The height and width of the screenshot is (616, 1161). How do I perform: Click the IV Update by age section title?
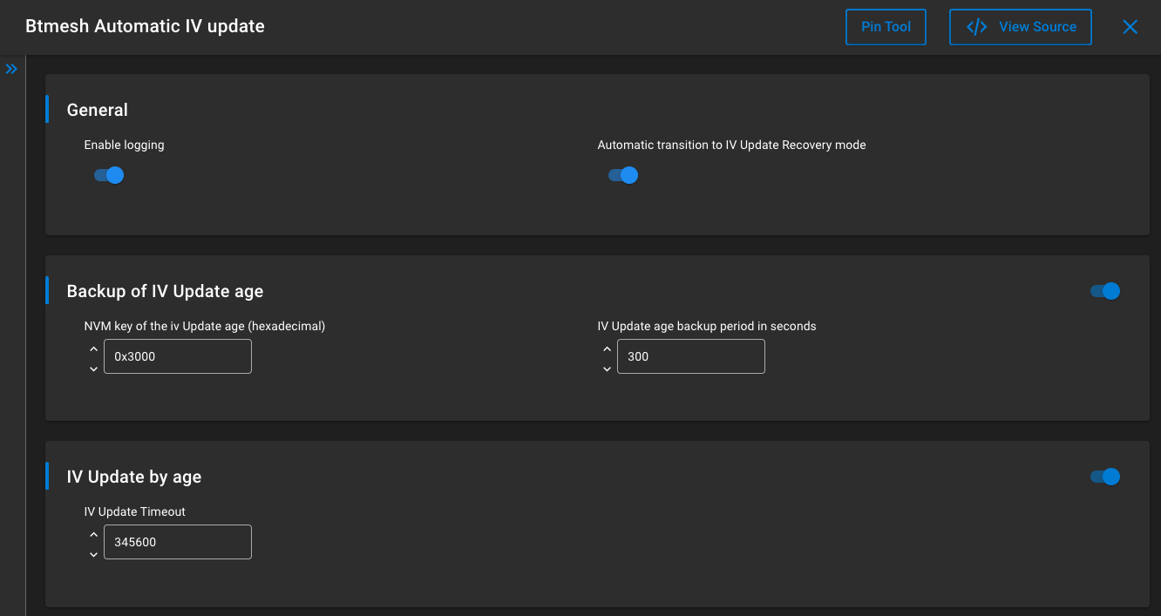coord(133,477)
